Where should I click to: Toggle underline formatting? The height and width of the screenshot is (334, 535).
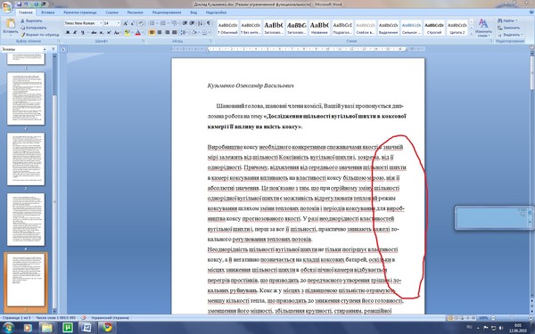[82, 33]
